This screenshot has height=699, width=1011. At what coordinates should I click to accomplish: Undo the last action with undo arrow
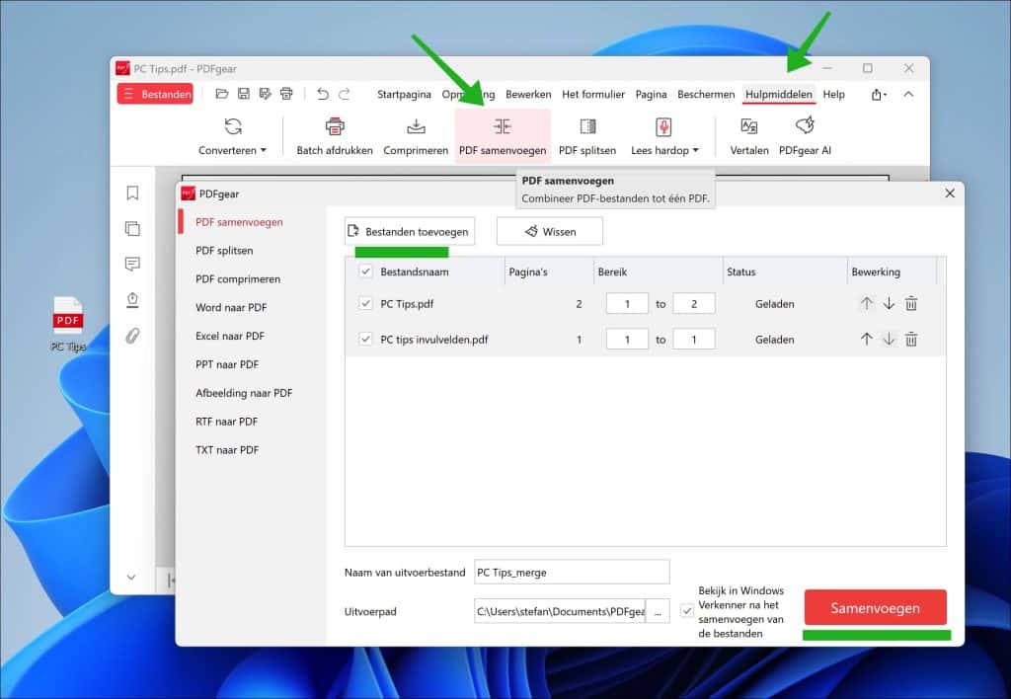pos(323,94)
